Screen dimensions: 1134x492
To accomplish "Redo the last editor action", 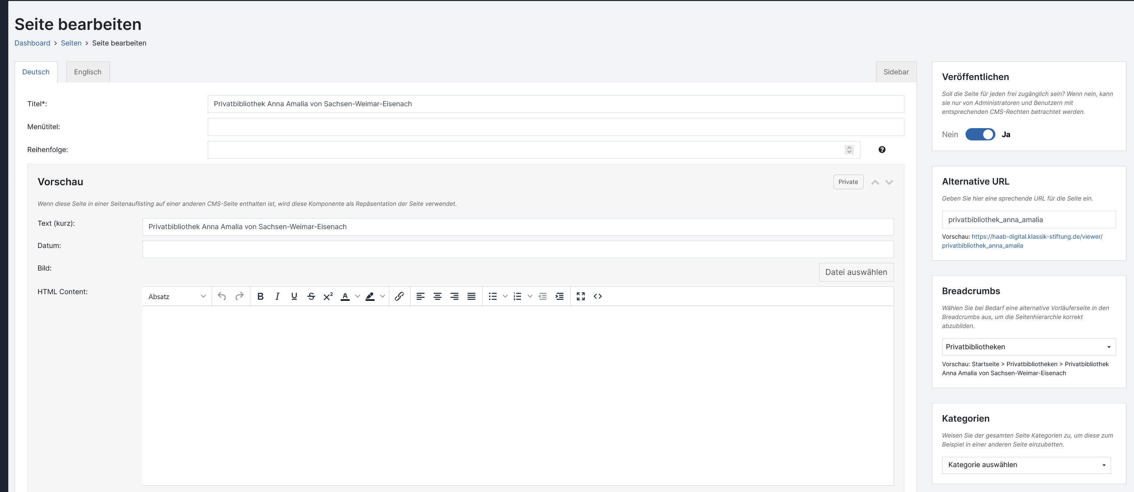I will (239, 296).
